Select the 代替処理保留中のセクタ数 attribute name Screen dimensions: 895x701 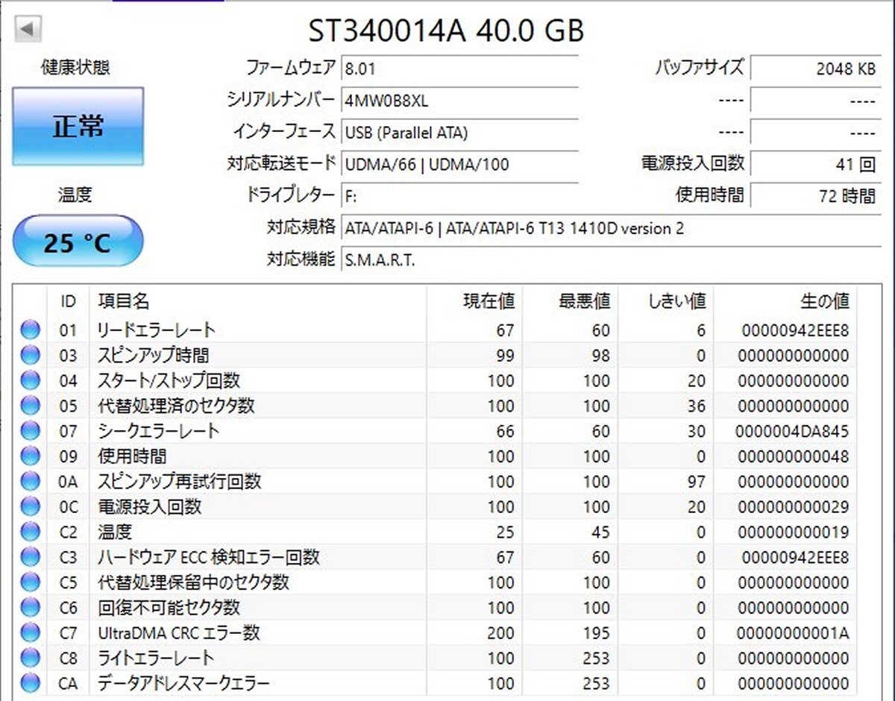point(194,582)
